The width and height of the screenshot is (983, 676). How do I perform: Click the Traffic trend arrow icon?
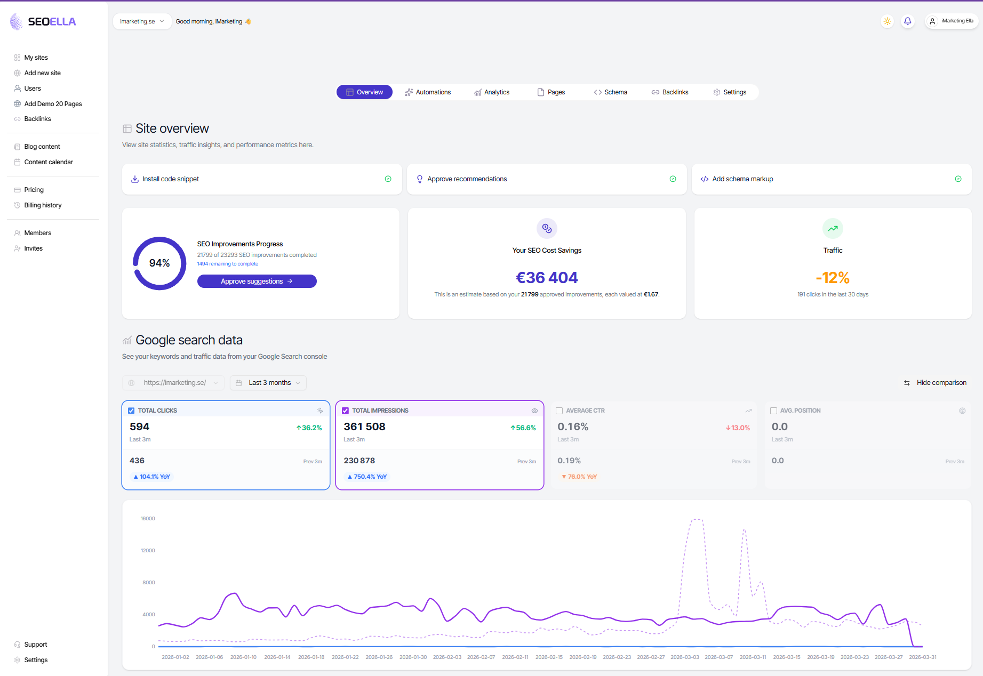[x=833, y=229]
